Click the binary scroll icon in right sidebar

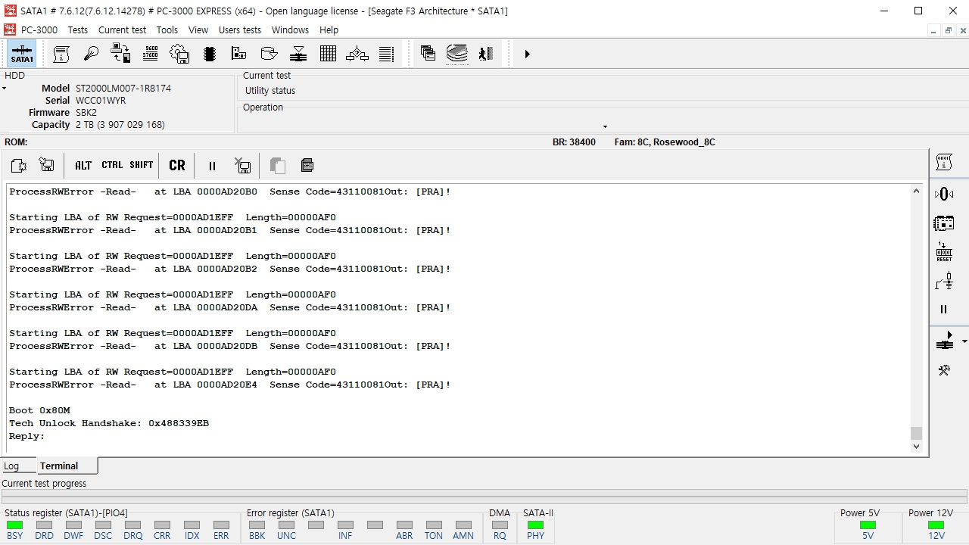pyautogui.click(x=944, y=161)
